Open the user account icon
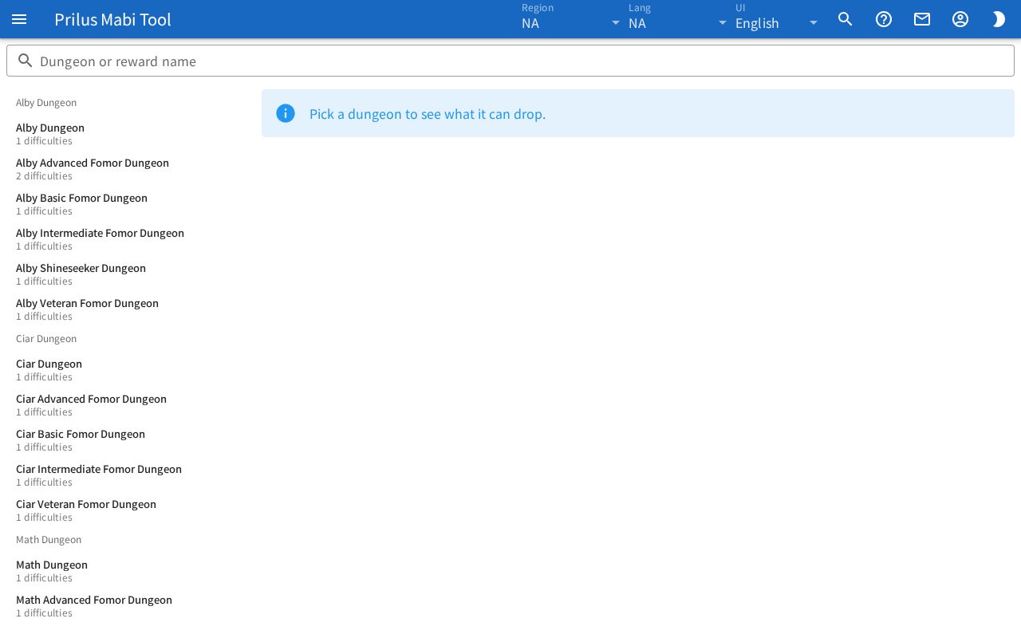The width and height of the screenshot is (1021, 638). tap(960, 19)
